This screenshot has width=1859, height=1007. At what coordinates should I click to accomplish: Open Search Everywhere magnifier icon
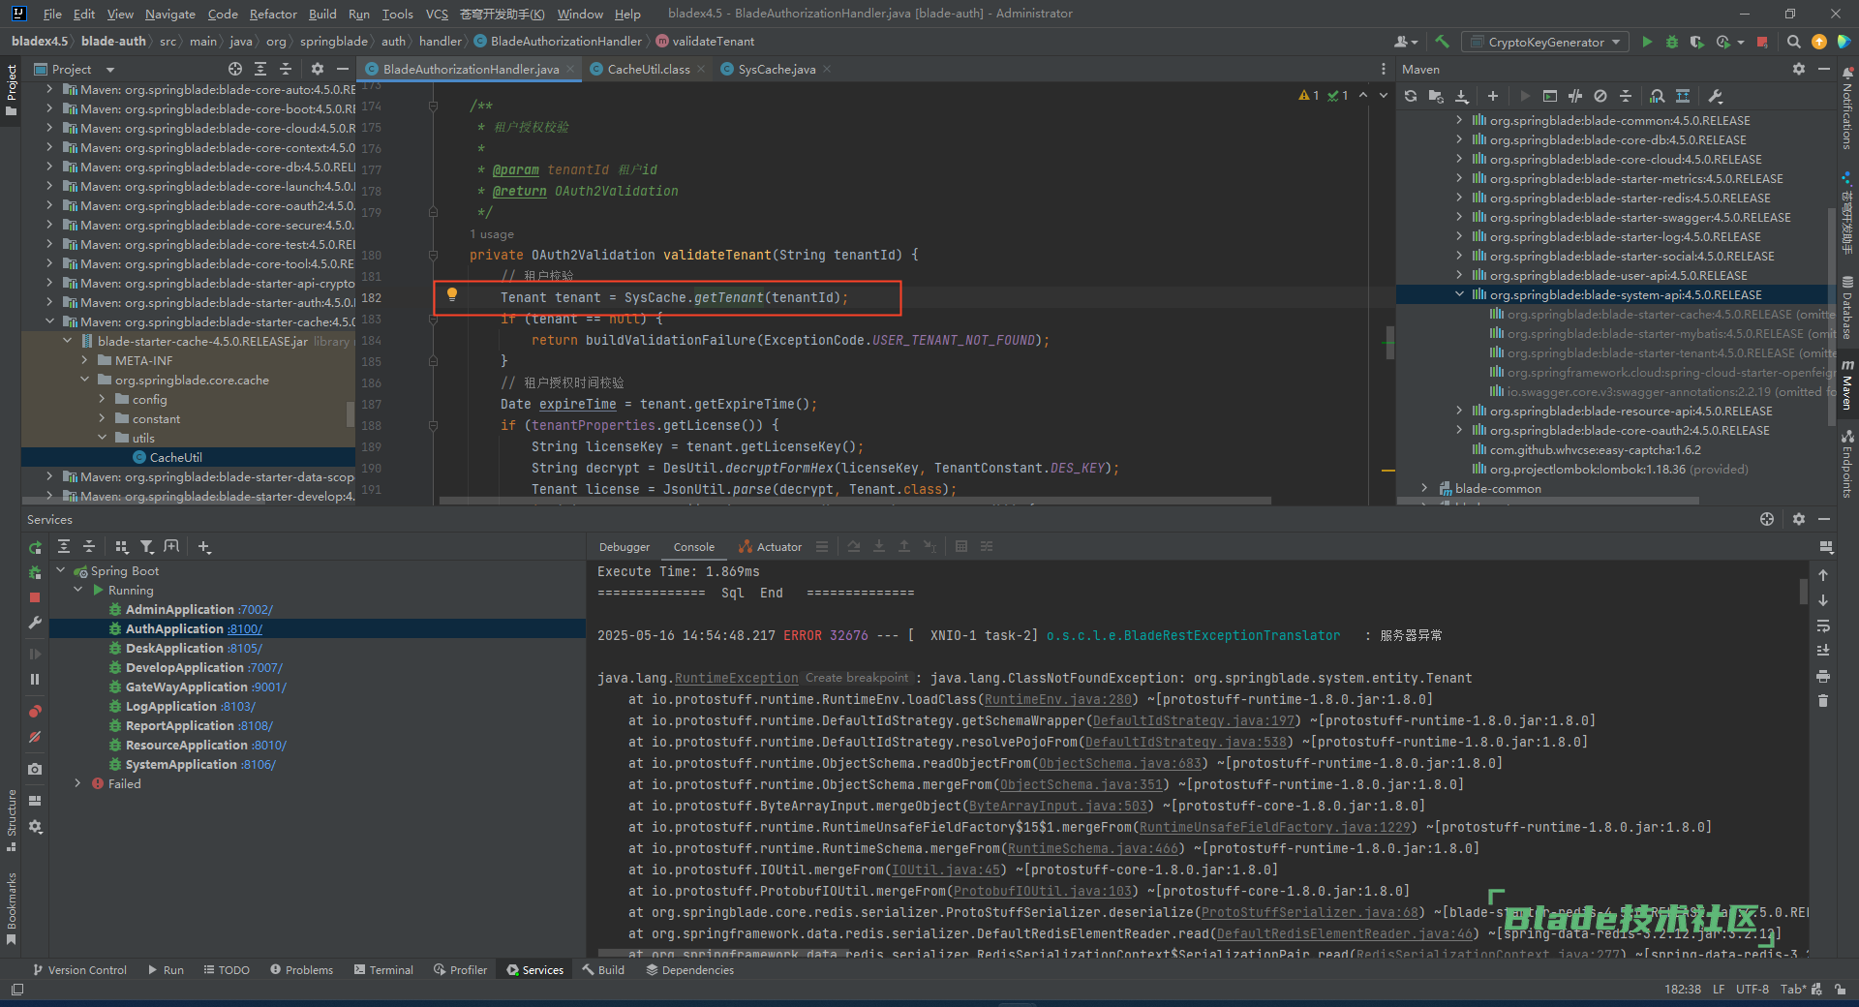[1793, 42]
